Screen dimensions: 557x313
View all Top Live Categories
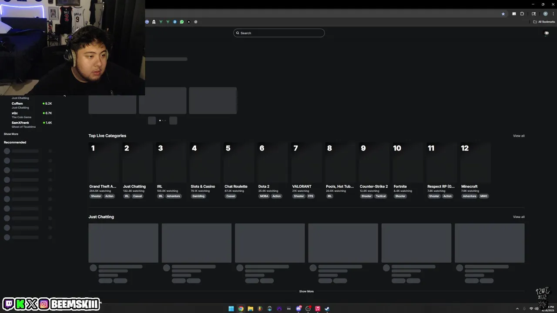519,136
